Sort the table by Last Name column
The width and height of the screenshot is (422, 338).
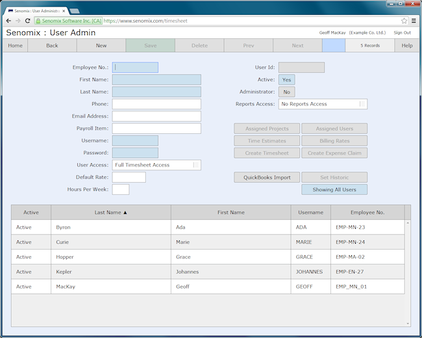pyautogui.click(x=110, y=213)
